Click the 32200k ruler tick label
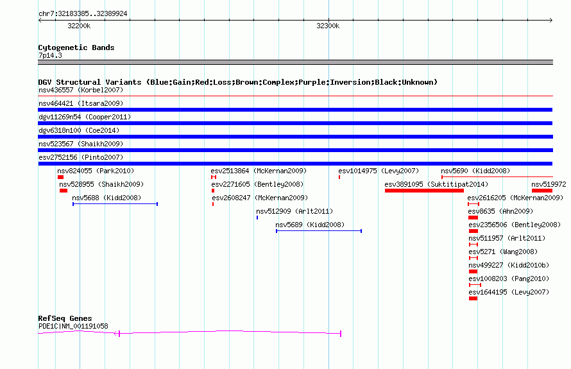Screen dimensions: 571x369 tap(79, 26)
